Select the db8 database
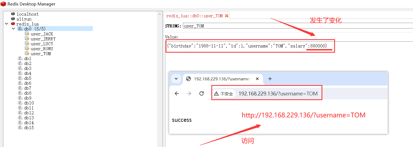This screenshot has height=147, width=413. (28, 93)
